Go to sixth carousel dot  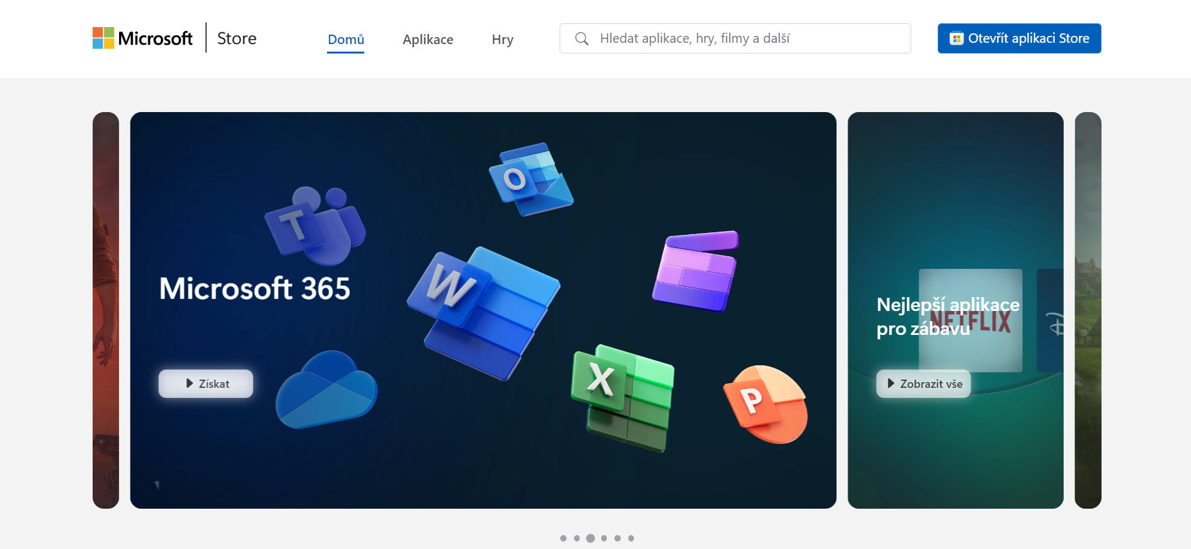[631, 538]
